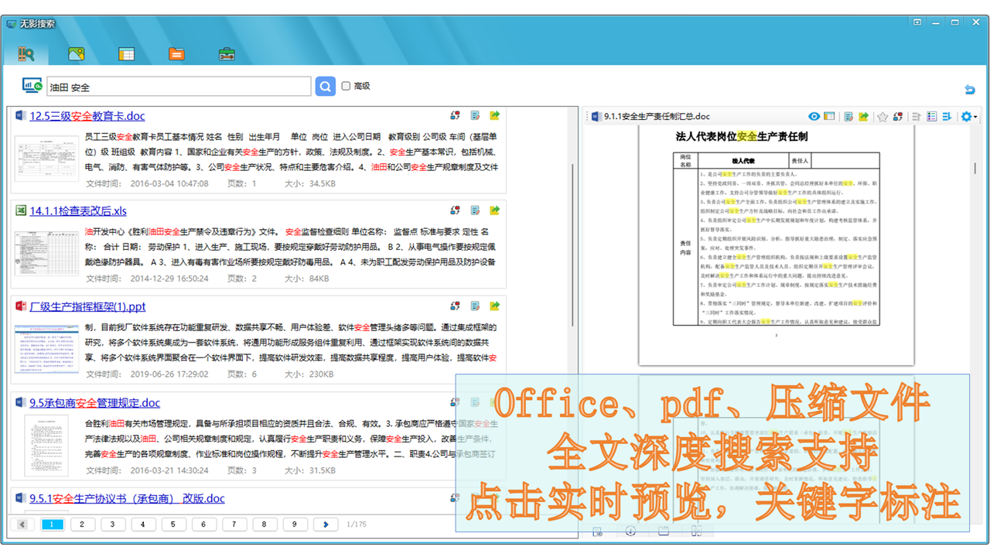This screenshot has height=557, width=990.
Task: Open the image search tab
Action: 76,54
